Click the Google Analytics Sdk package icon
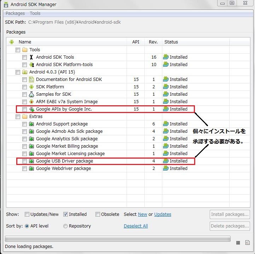Image resolution: width=255 pixels, height=254 pixels. pos(31,139)
